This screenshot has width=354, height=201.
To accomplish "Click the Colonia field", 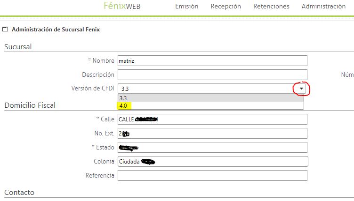I will pyautogui.click(x=213, y=162).
